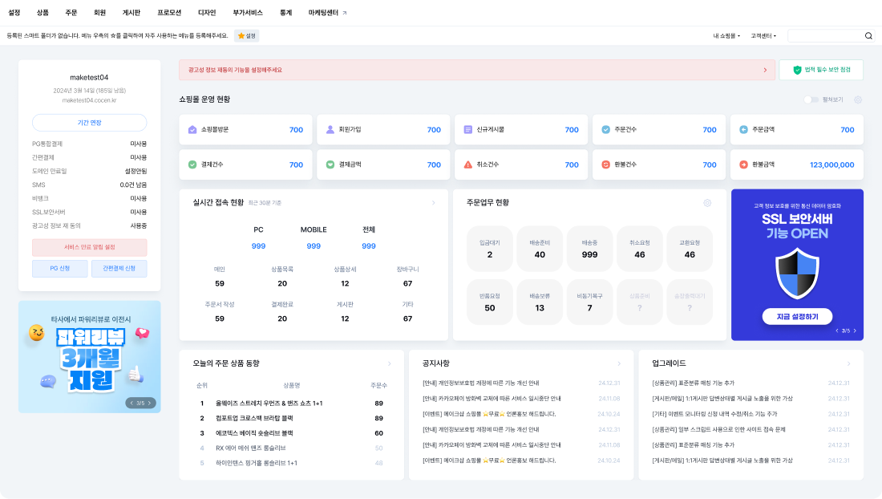Image resolution: width=882 pixels, height=499 pixels.
Task: Expand 공지사항 with its arrow
Action: (x=619, y=363)
